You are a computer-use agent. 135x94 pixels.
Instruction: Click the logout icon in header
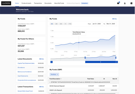[131, 3]
